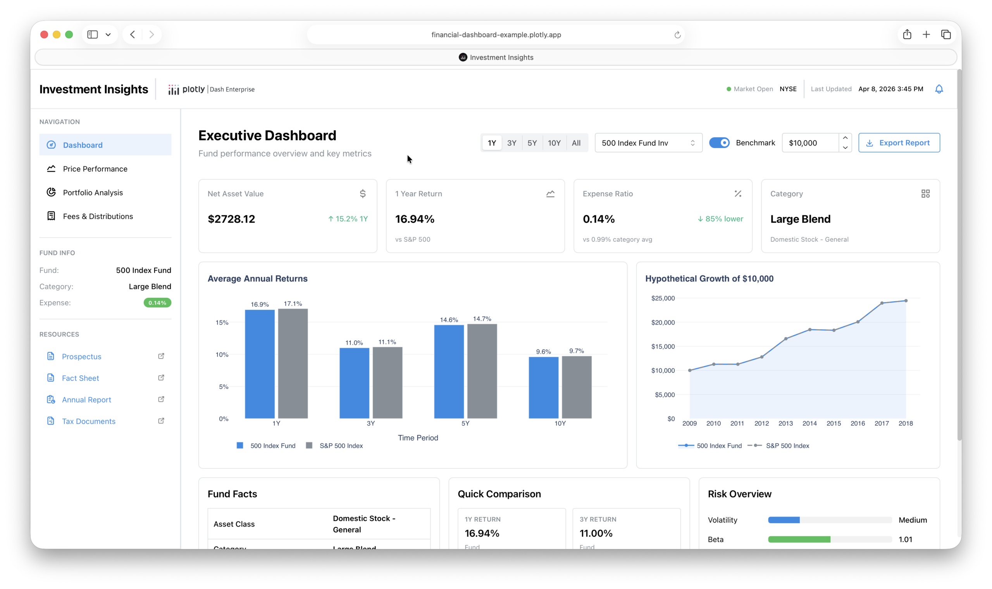The width and height of the screenshot is (992, 589).
Task: Click the trend icon on 1 Year Return card
Action: 550,194
